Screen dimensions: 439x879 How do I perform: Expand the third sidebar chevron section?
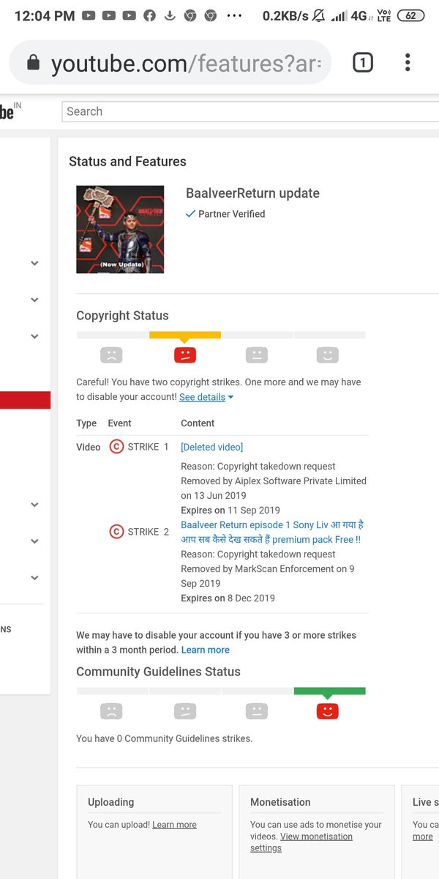click(x=34, y=336)
